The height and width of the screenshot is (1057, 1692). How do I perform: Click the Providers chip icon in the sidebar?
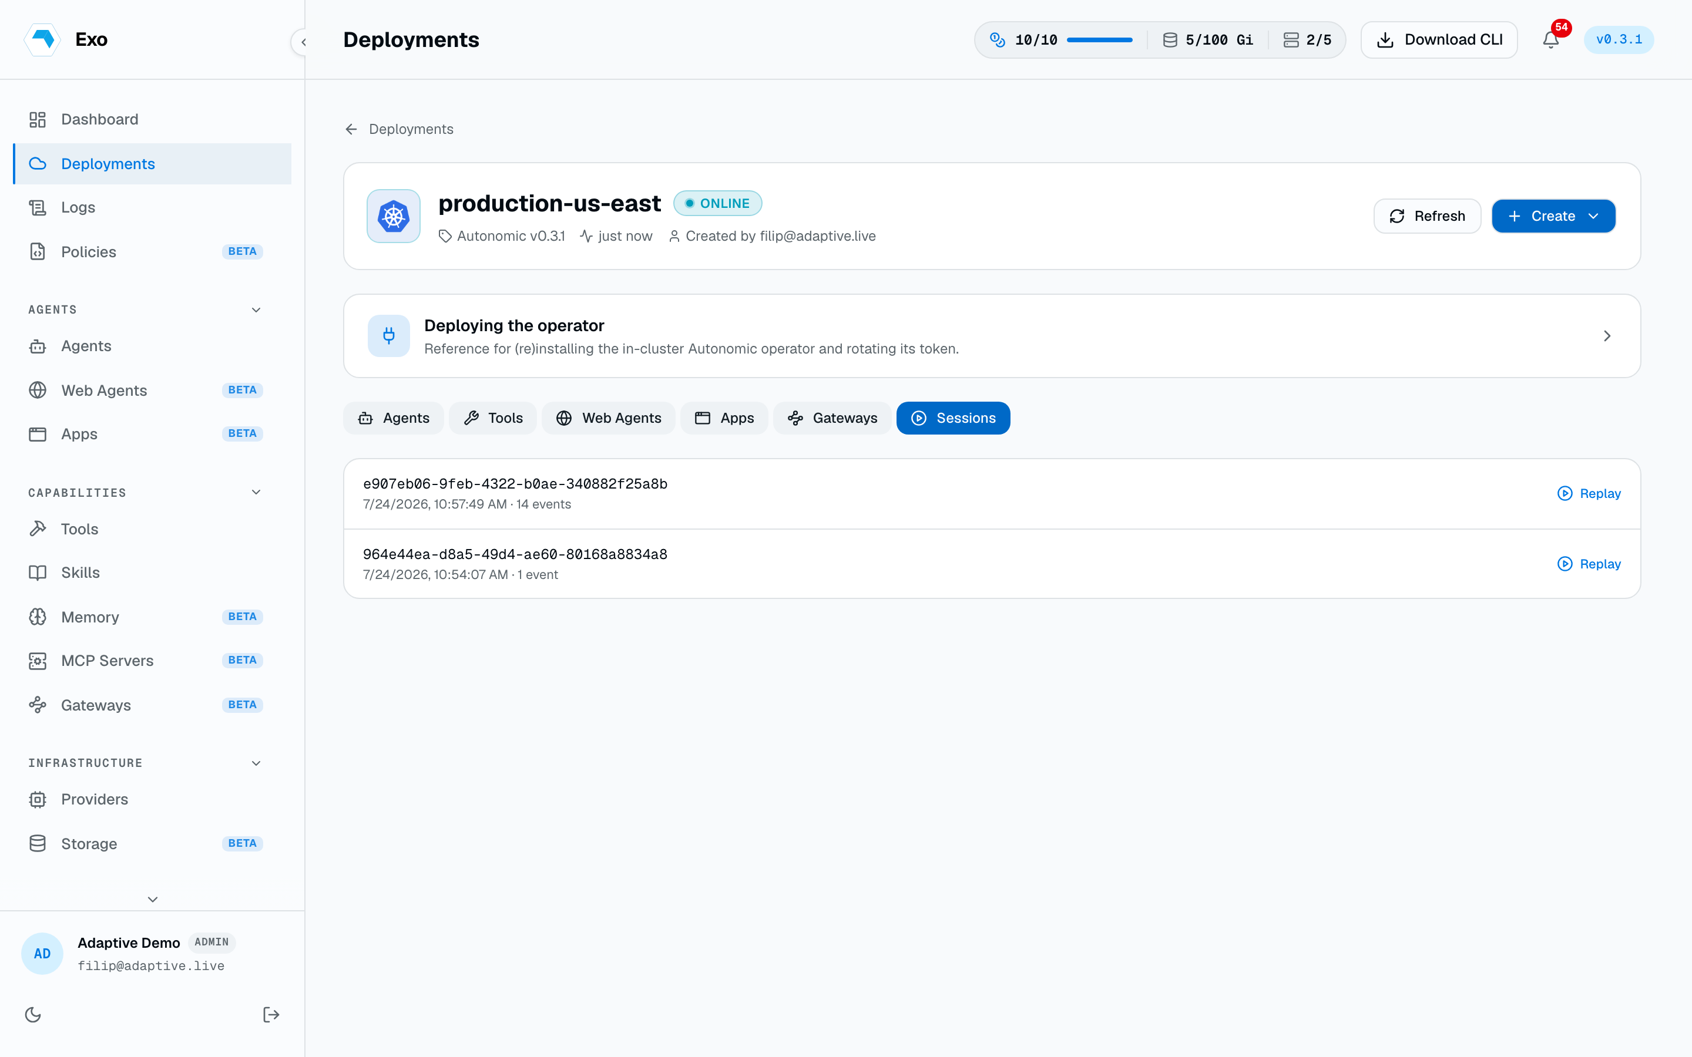38,799
